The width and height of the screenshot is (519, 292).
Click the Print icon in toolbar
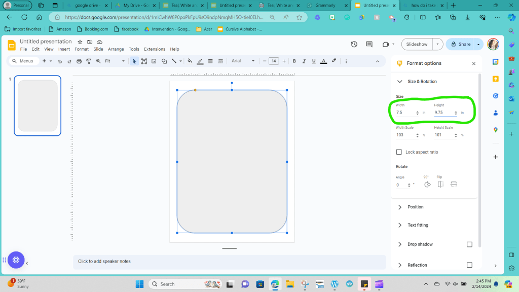(x=79, y=61)
